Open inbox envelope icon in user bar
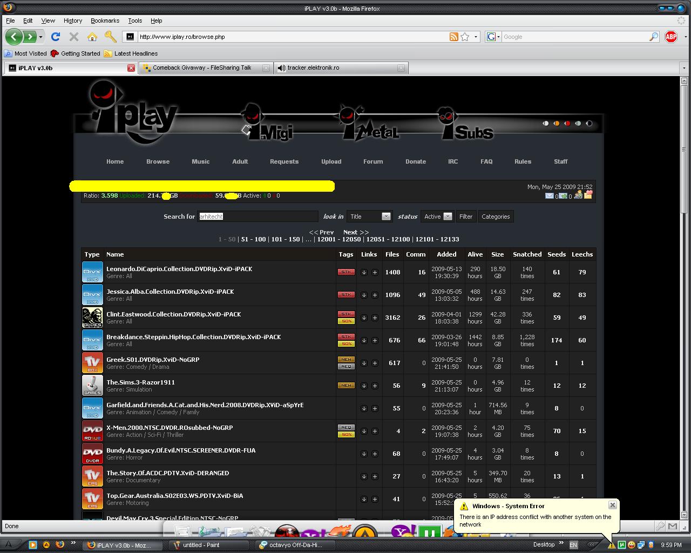The width and height of the screenshot is (691, 553). coord(549,196)
